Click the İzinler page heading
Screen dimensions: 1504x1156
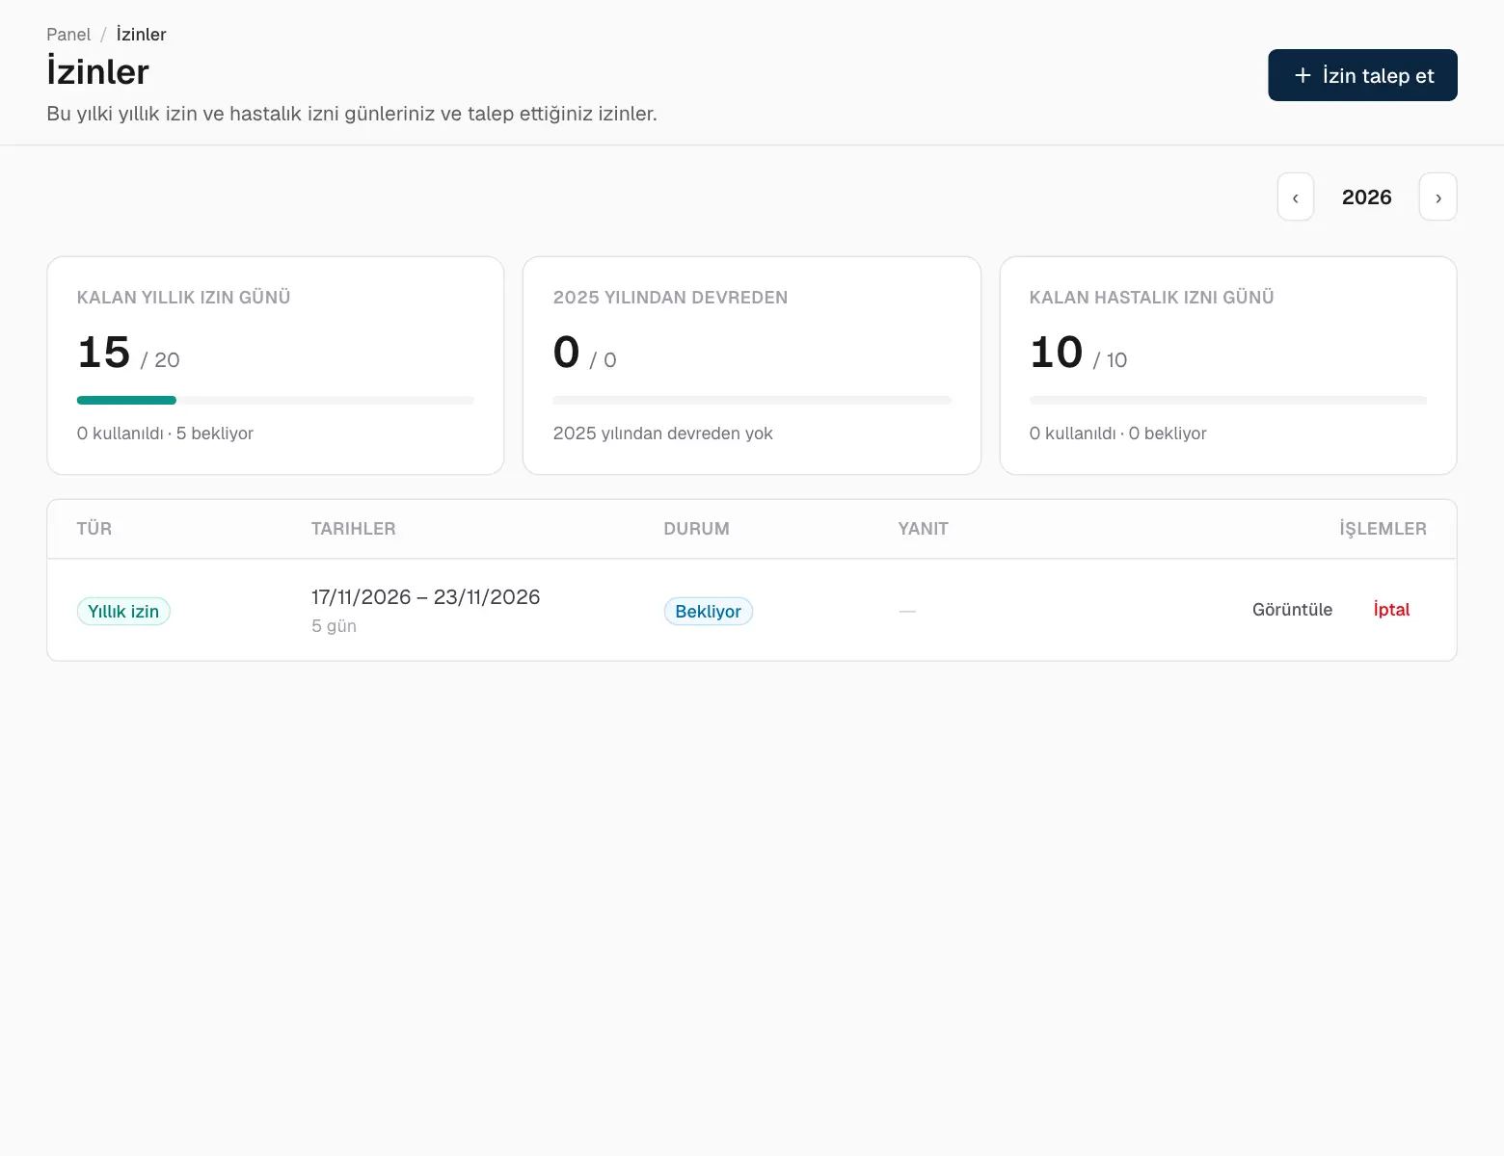pos(97,72)
